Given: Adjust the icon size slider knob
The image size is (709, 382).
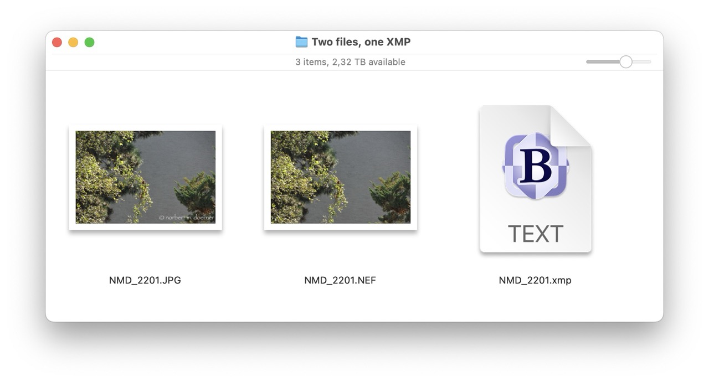Looking at the screenshot, I should coord(626,62).
